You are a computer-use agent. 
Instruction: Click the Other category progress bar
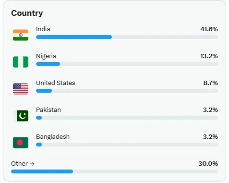[x=115, y=171]
